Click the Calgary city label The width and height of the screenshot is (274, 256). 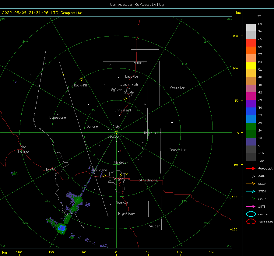coord(119,179)
